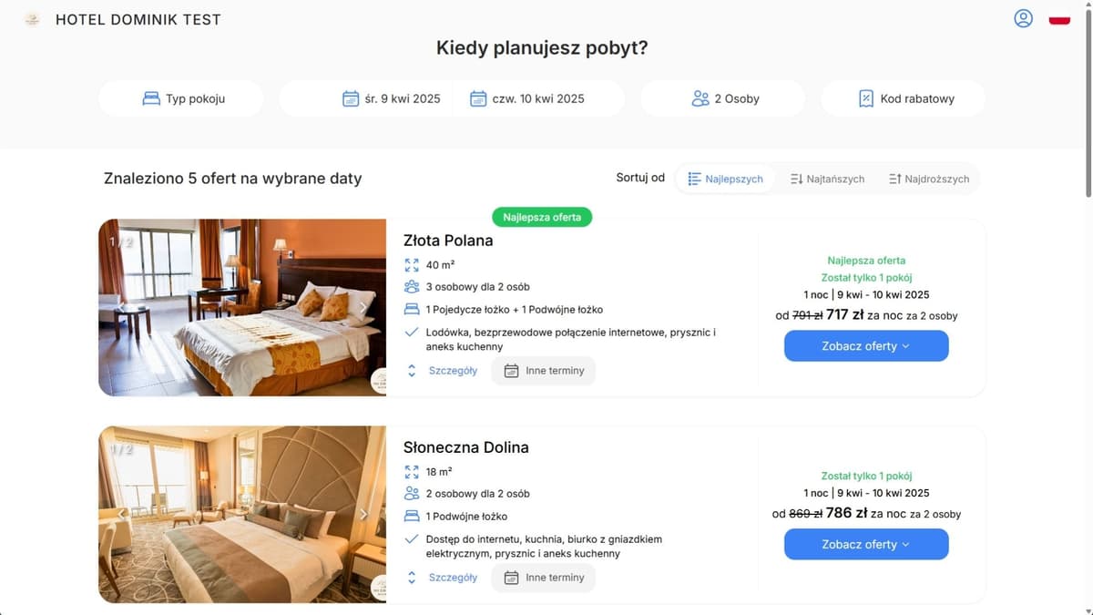Expand Szczegóły for Słoneczna Dolina
The height and width of the screenshot is (615, 1093).
click(x=453, y=577)
